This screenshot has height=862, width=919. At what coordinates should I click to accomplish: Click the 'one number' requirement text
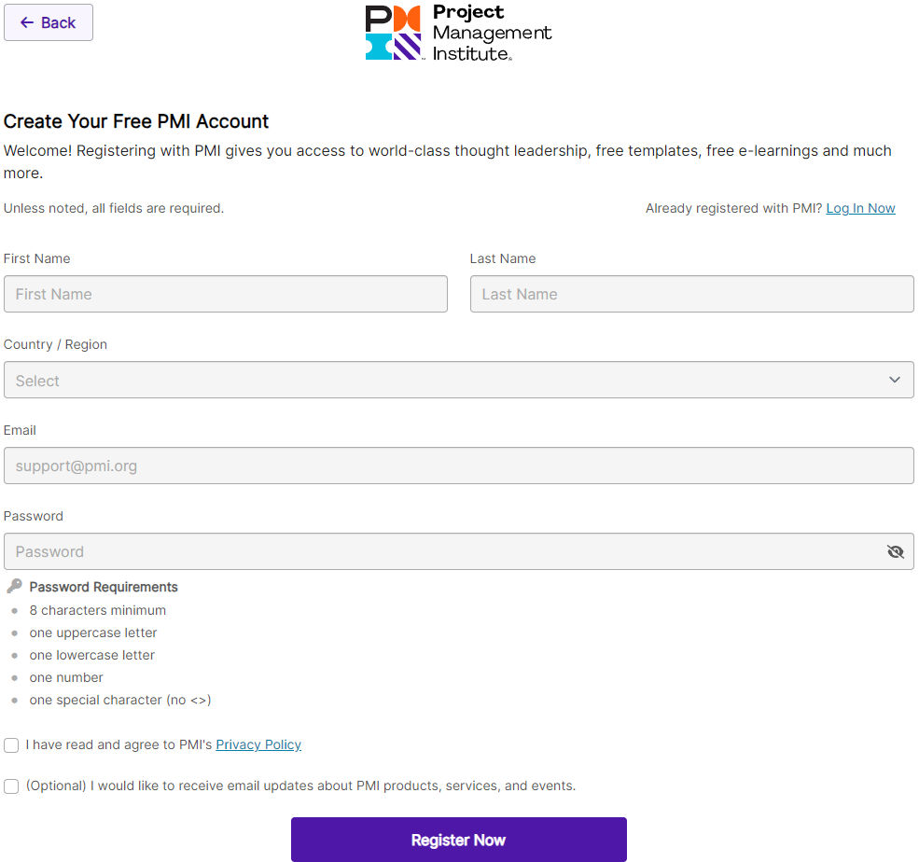(66, 677)
